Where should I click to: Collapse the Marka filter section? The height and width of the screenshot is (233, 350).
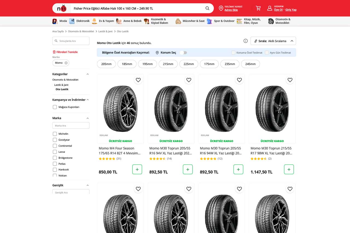click(87, 118)
